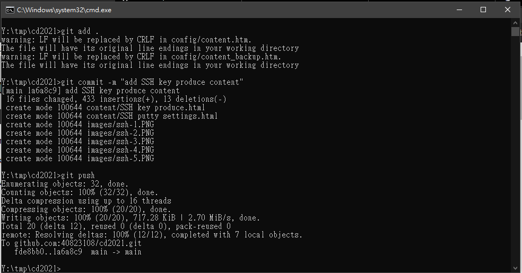
Task: Open the cmd.exe system menu icon
Action: (x=10, y=10)
